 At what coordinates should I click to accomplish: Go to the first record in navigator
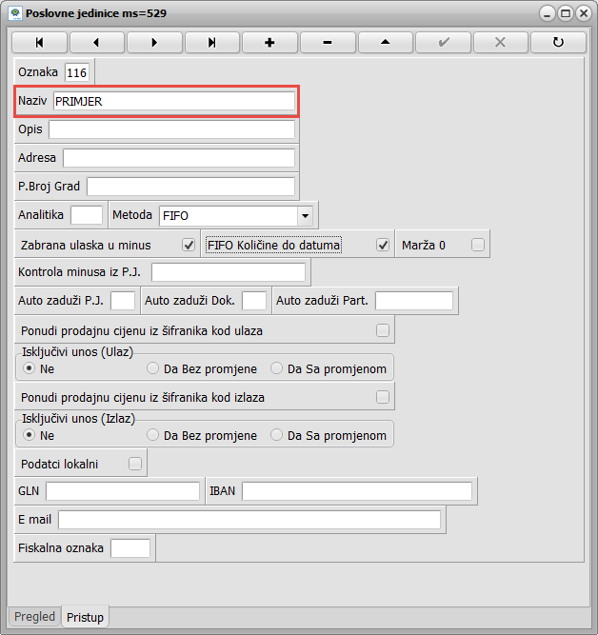point(38,43)
